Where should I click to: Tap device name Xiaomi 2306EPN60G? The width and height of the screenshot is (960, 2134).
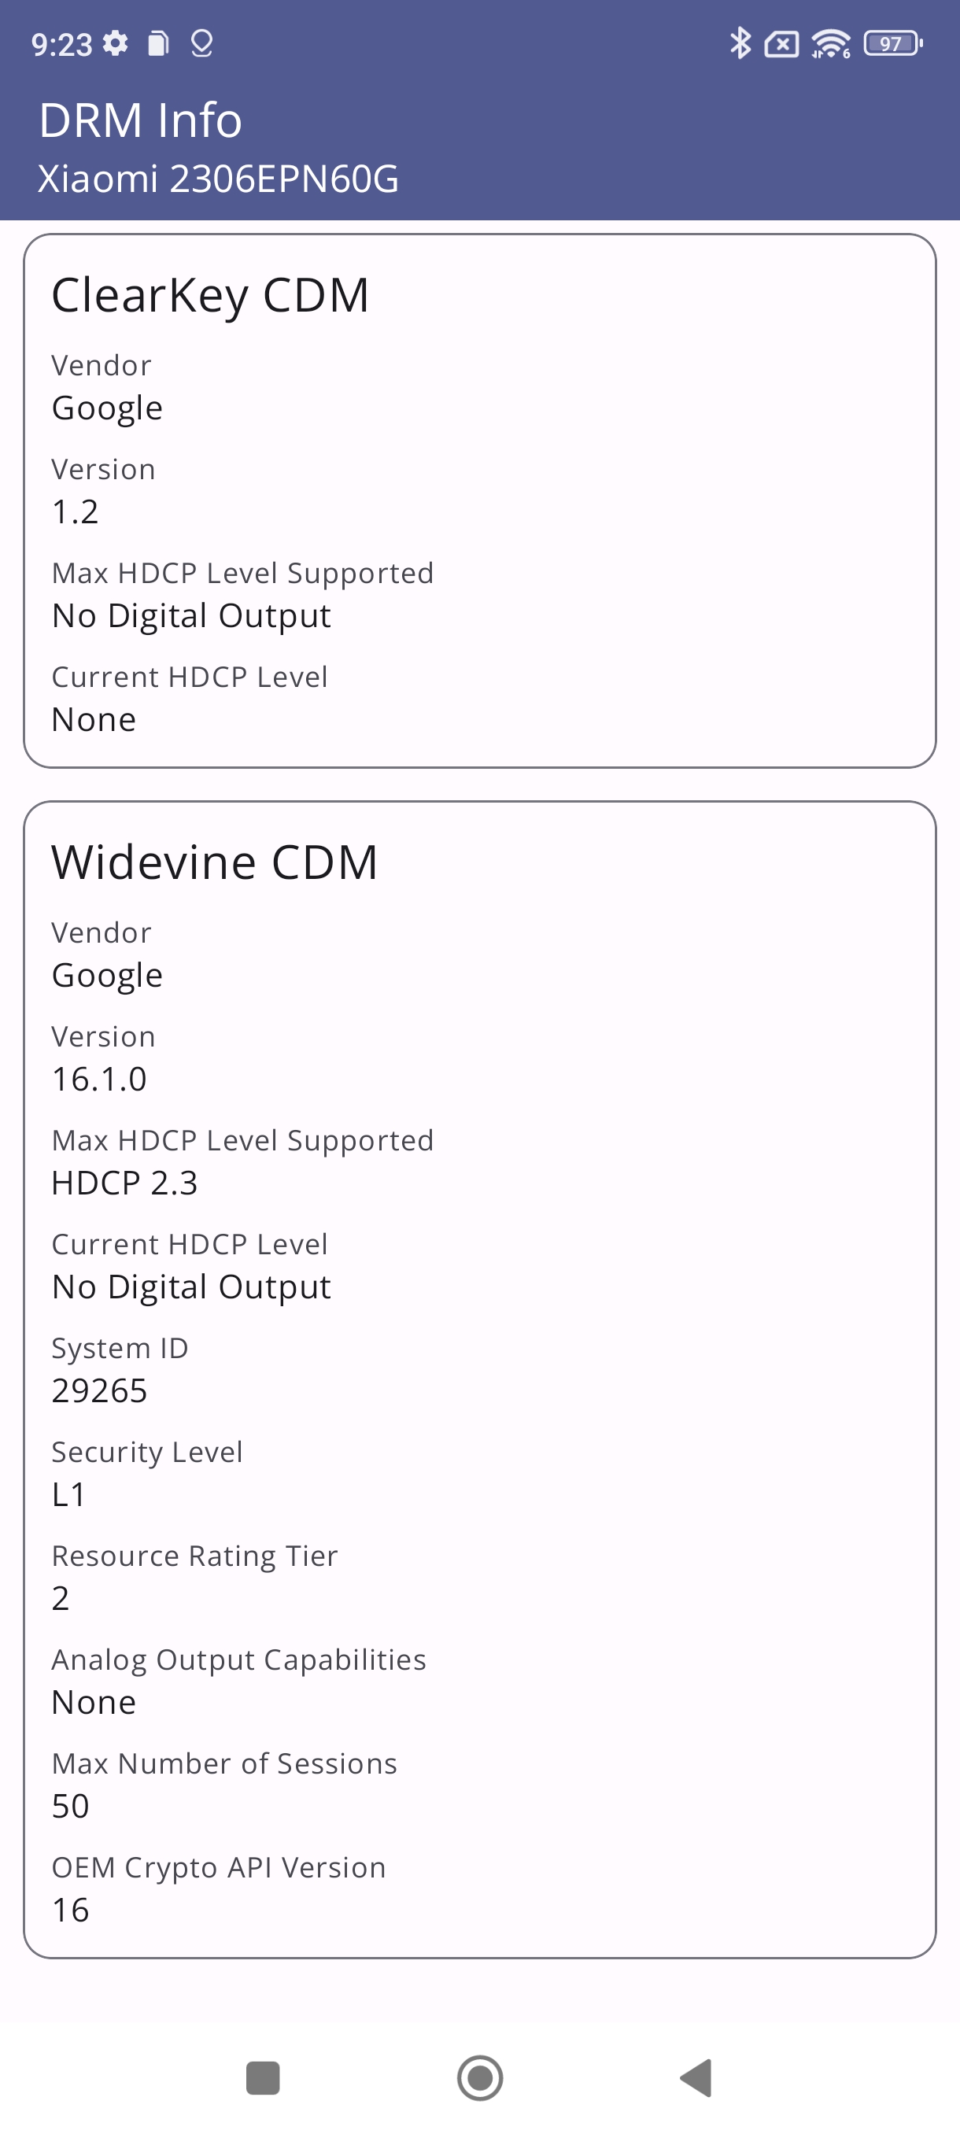tap(219, 179)
